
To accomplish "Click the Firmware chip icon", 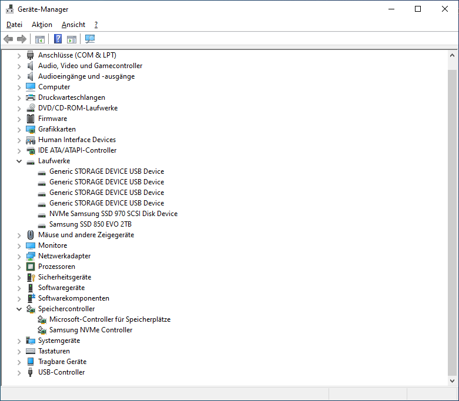I will pos(31,119).
